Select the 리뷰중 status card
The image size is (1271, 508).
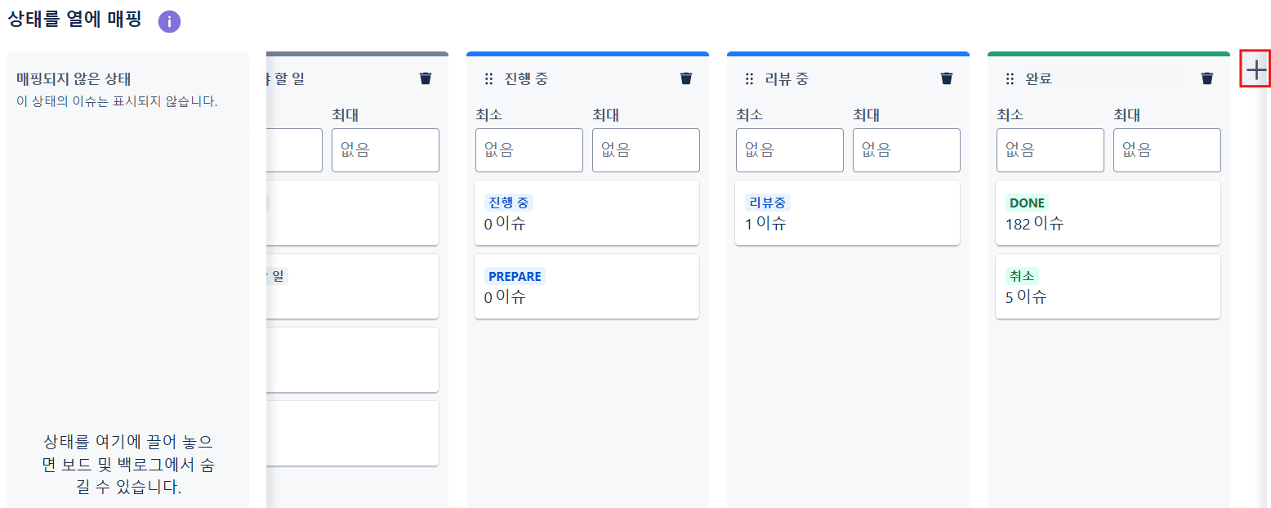point(847,212)
